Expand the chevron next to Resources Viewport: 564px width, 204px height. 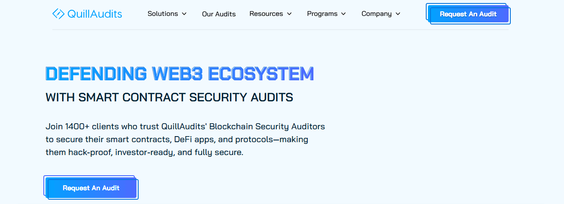(289, 14)
